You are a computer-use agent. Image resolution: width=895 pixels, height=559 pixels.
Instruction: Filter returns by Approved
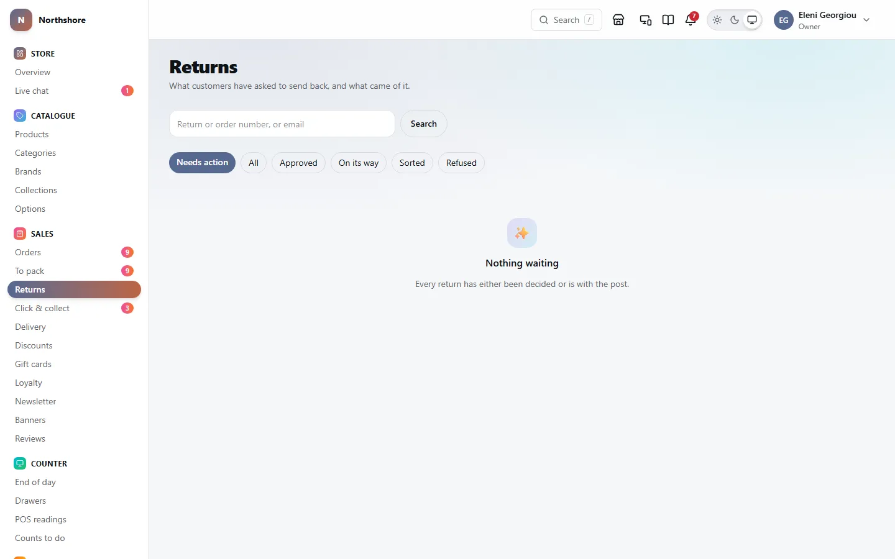coord(298,163)
